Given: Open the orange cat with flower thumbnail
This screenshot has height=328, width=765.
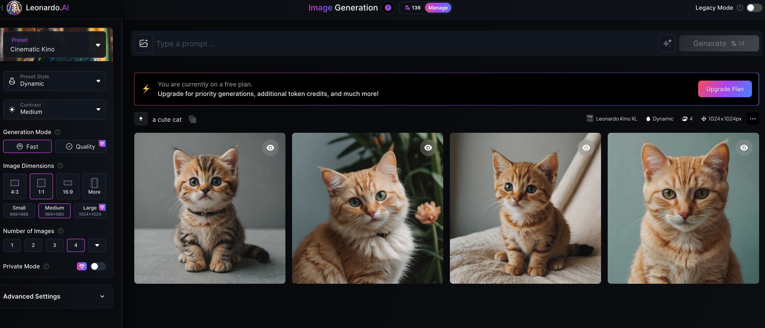Looking at the screenshot, I should coord(367,208).
